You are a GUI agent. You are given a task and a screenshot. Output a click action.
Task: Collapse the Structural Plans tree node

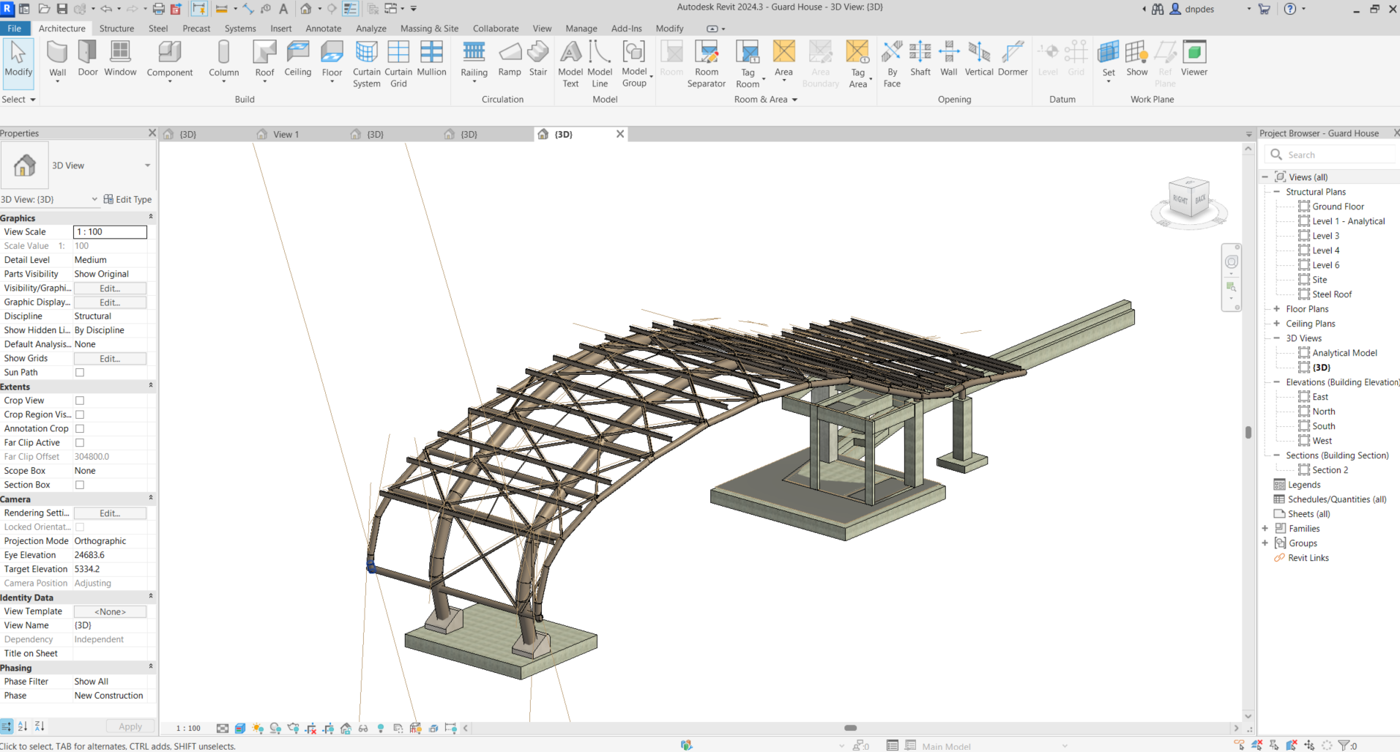tap(1277, 192)
